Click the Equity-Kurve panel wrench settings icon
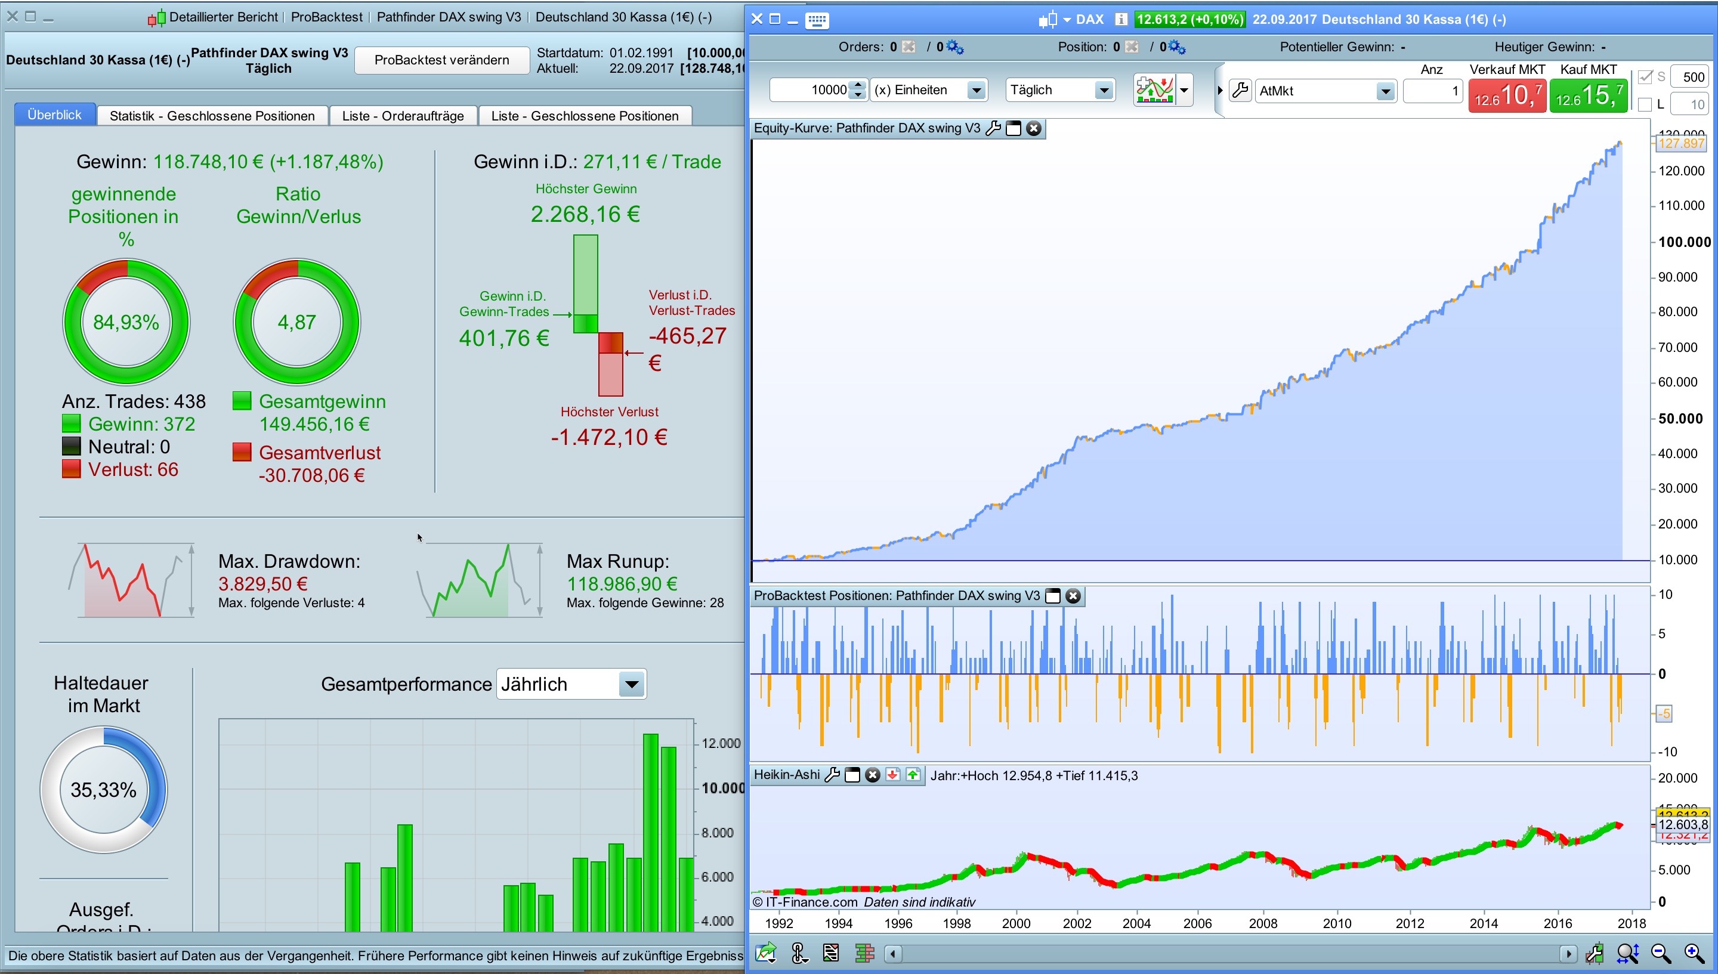This screenshot has height=974, width=1718. (993, 128)
